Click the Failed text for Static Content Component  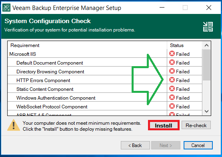point(183,89)
